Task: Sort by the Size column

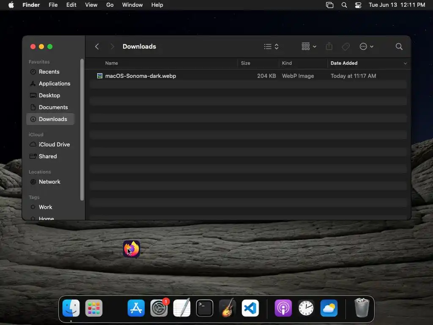Action: click(246, 63)
